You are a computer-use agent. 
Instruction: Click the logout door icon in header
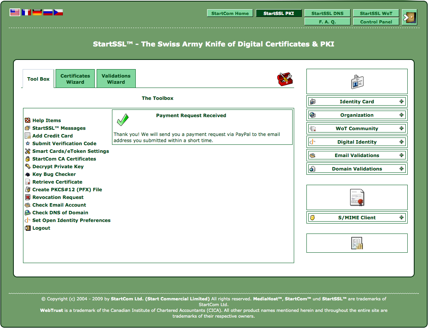[410, 17]
